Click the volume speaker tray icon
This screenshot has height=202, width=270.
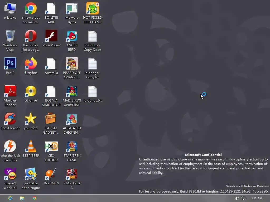point(237,198)
